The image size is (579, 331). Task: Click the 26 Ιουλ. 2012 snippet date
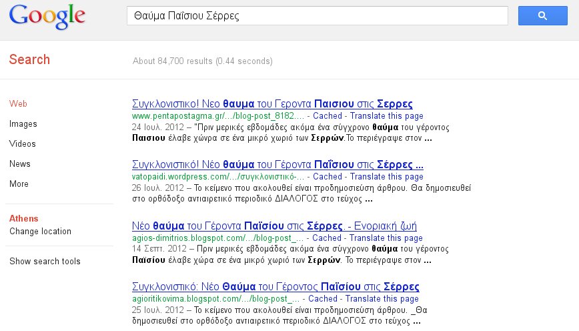157,188
